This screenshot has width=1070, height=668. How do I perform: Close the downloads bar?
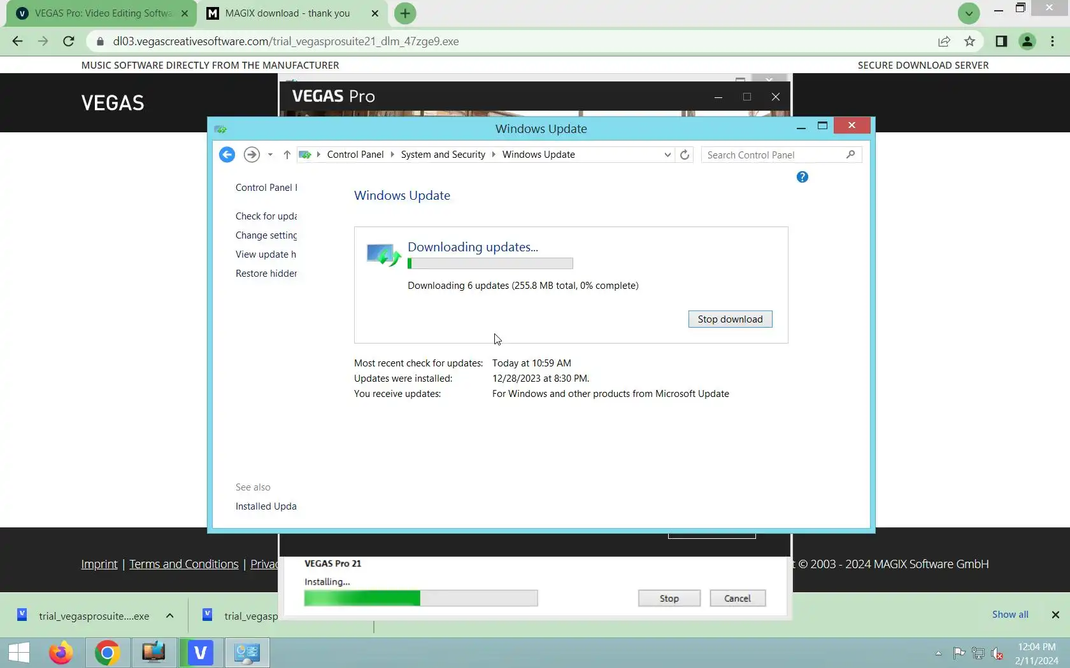pos(1055,615)
